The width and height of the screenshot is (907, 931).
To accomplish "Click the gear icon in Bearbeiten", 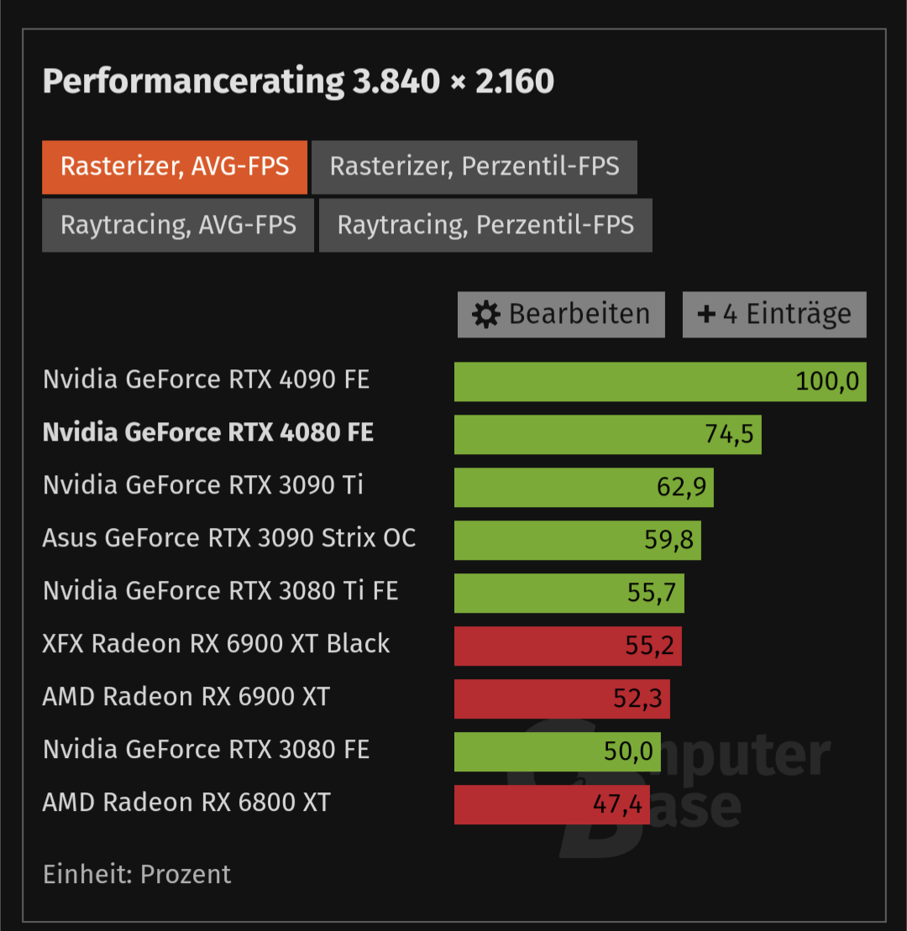I will [486, 314].
